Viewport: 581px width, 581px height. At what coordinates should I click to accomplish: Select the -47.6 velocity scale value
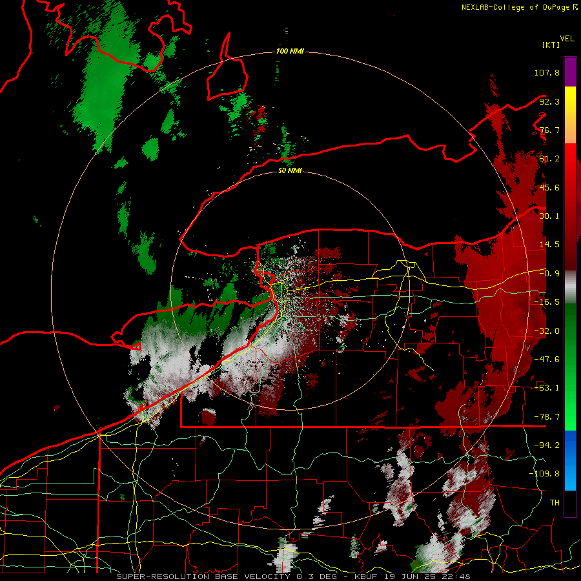pos(547,360)
